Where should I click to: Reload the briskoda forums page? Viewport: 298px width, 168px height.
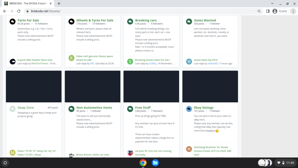18,11
